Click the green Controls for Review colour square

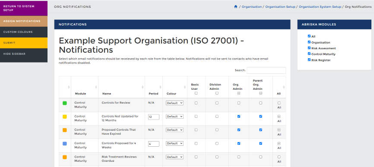tap(65, 103)
